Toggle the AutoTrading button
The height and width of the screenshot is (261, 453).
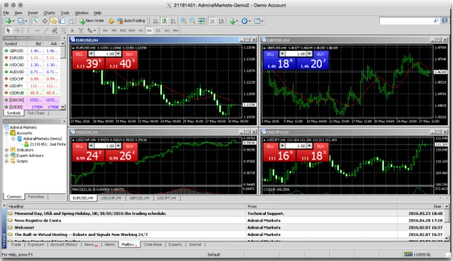[x=131, y=21]
